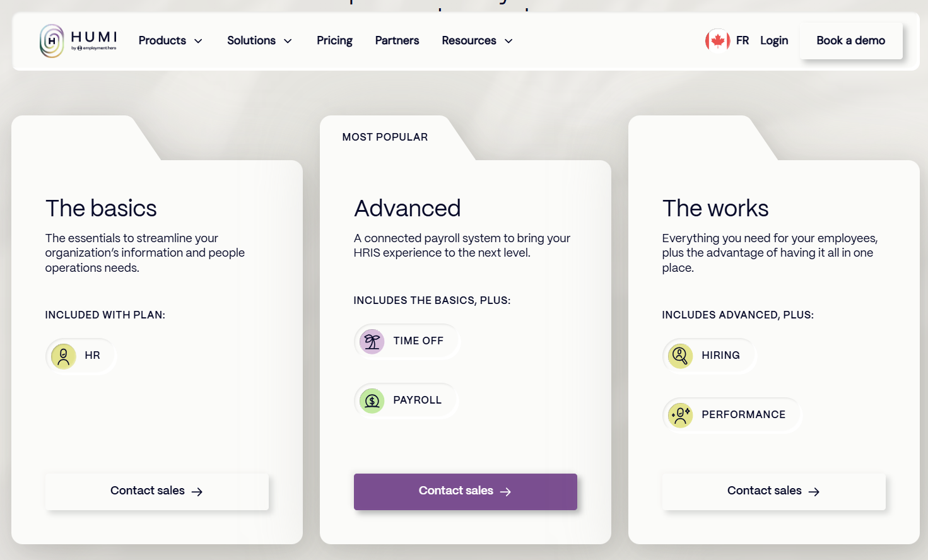Click the HUMI wordmark text
Image resolution: width=928 pixels, height=560 pixels.
pyautogui.click(x=94, y=37)
